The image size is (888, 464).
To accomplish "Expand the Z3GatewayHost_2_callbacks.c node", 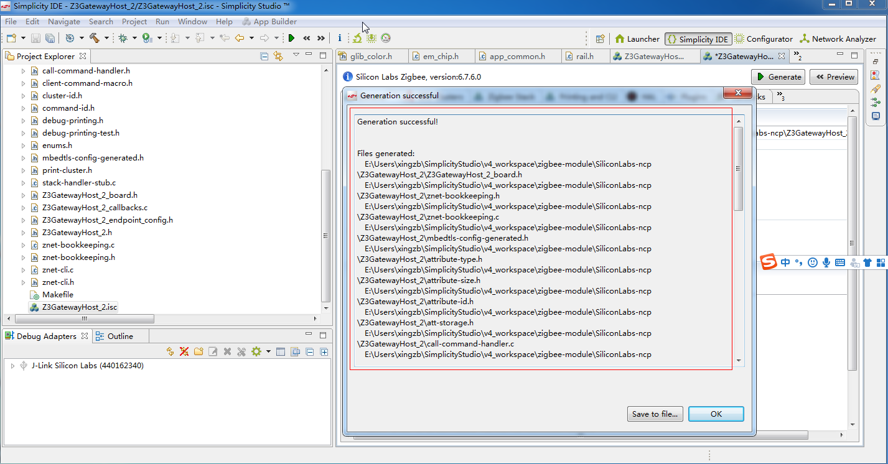I will pyautogui.click(x=23, y=208).
